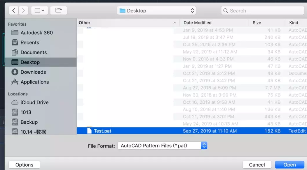
Task: Sort by Kind column header
Action: tap(296, 23)
